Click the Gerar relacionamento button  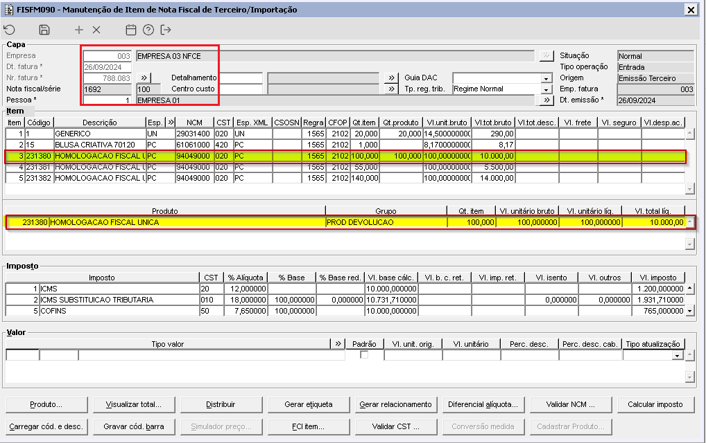point(396,404)
